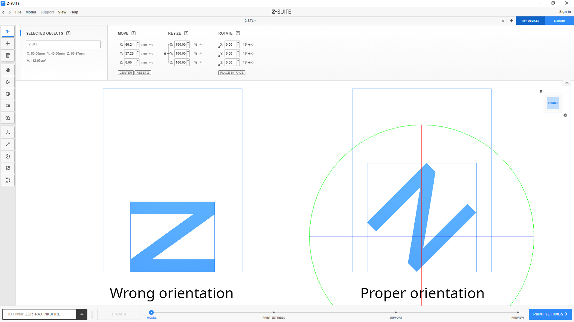Click the MOVE help question mark icon
Image resolution: width=574 pixels, height=322 pixels.
pos(134,33)
